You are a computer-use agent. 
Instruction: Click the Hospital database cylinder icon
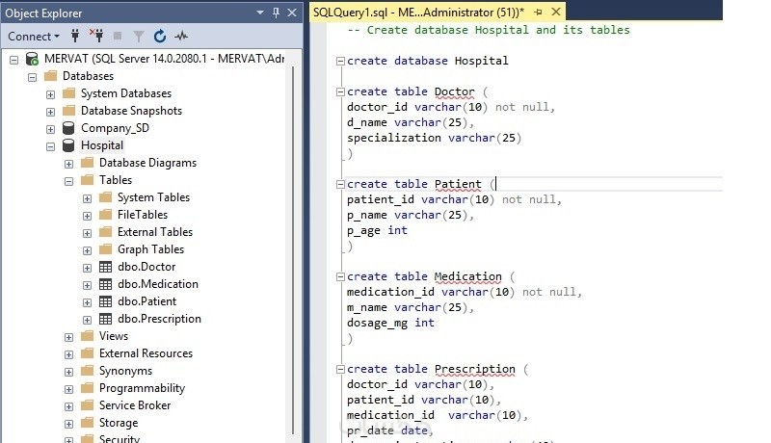point(68,145)
